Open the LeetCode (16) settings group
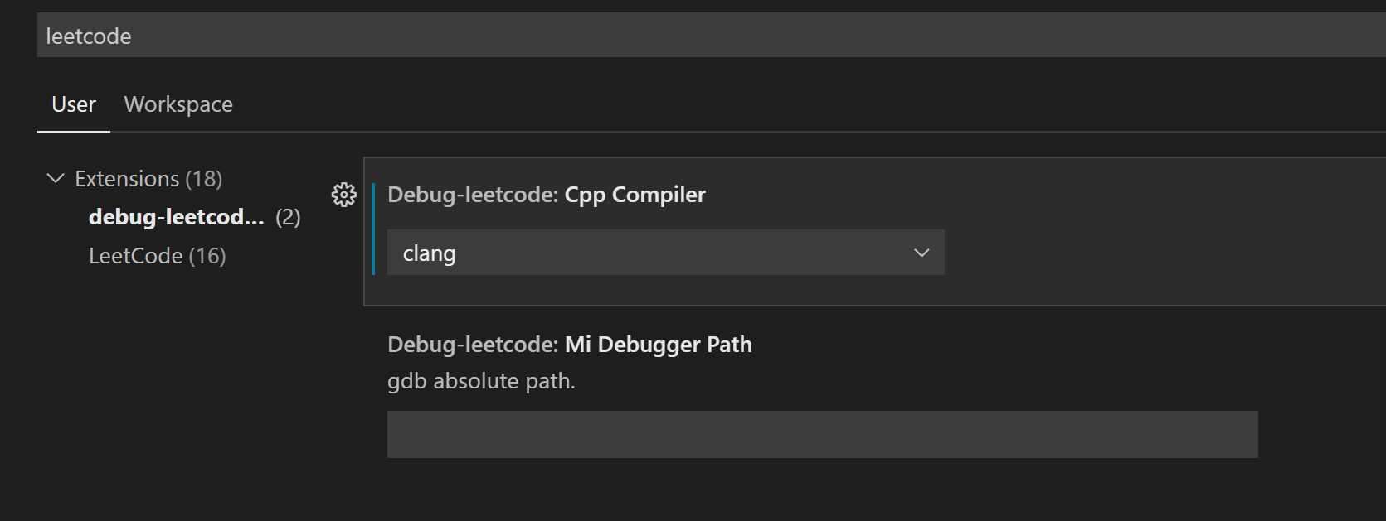 pos(157,255)
